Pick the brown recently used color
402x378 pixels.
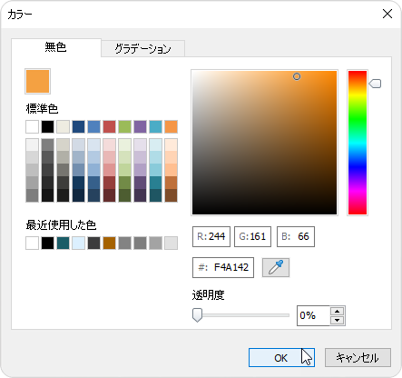click(109, 243)
